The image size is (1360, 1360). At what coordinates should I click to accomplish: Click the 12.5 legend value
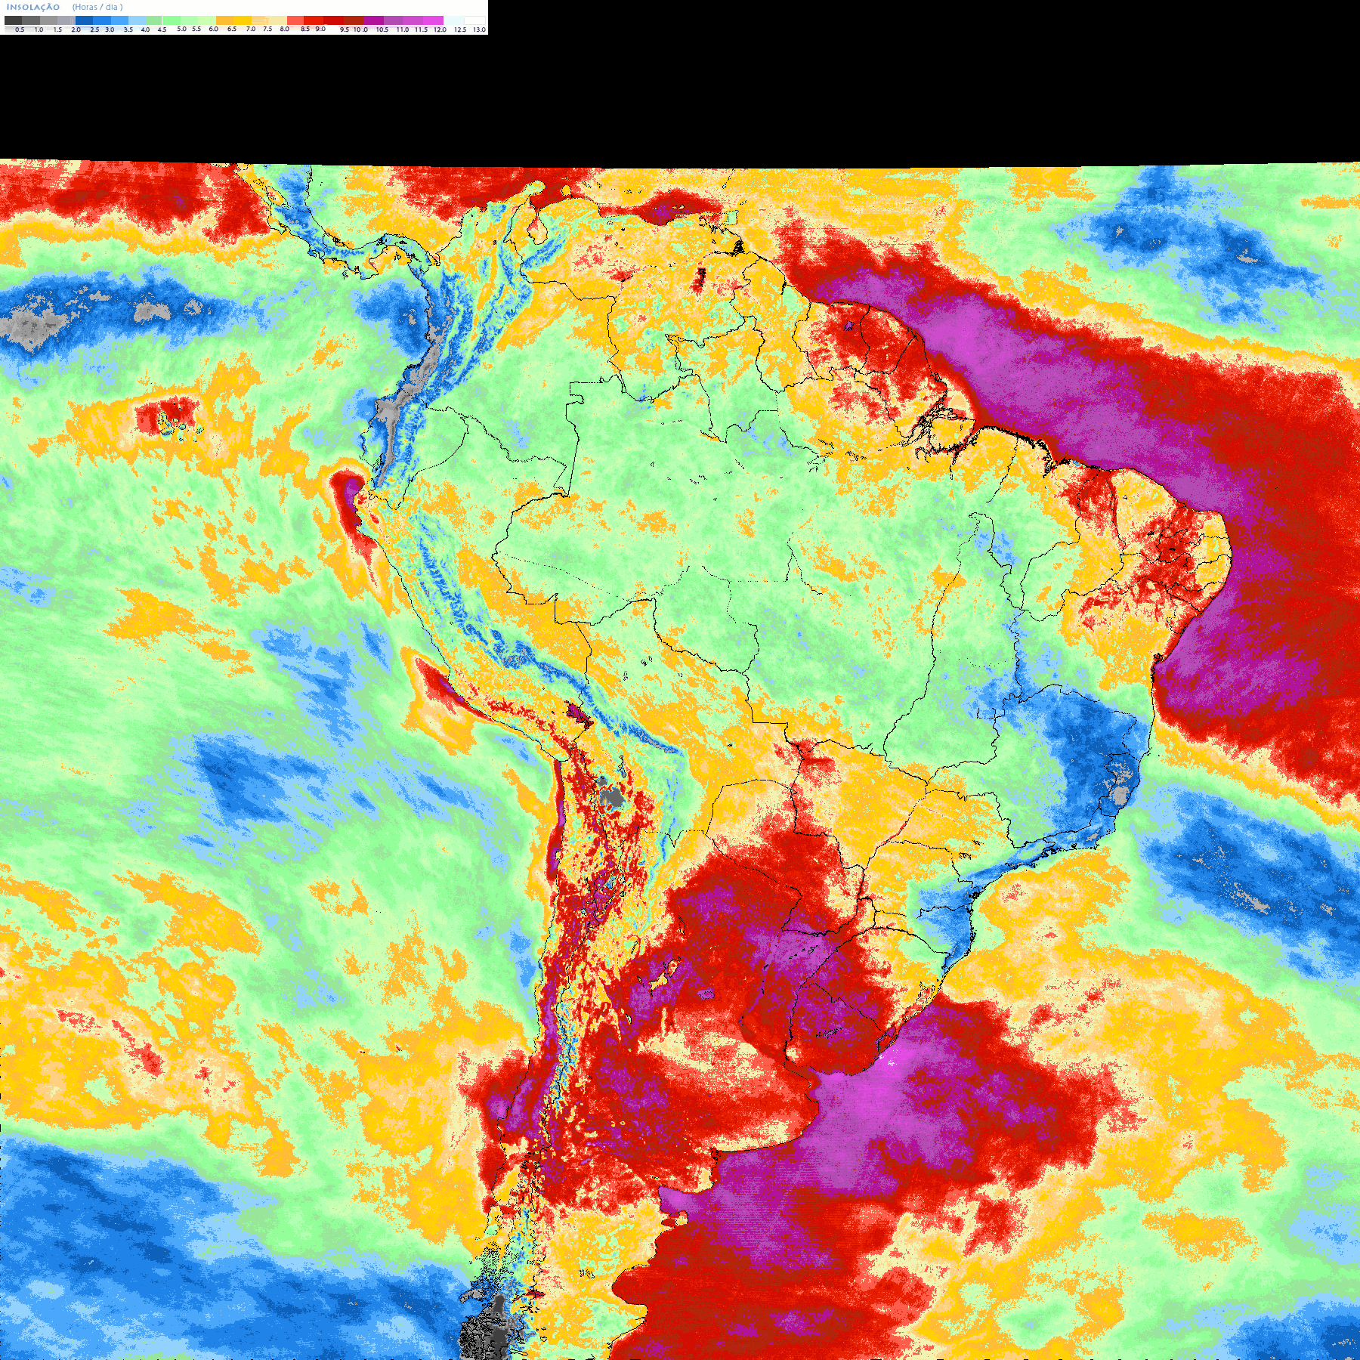pyautogui.click(x=460, y=29)
